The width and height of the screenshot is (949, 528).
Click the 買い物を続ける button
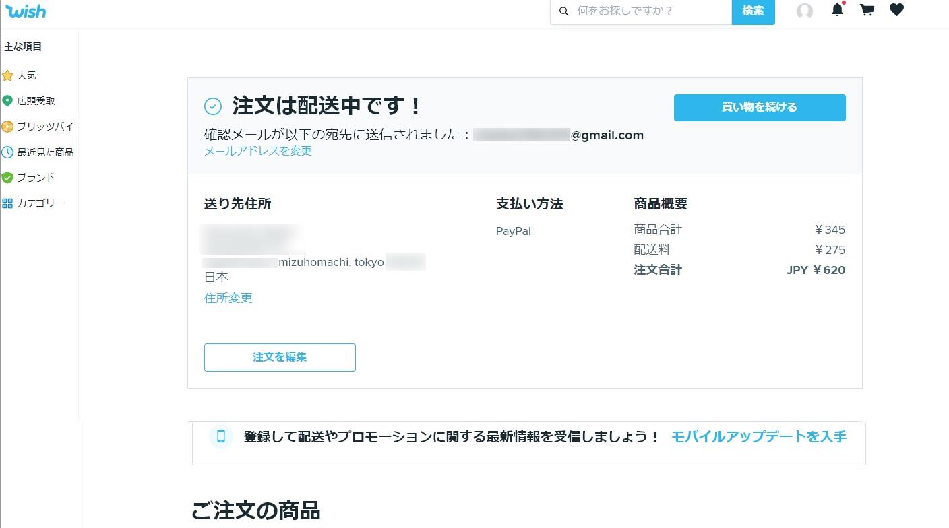coord(760,108)
